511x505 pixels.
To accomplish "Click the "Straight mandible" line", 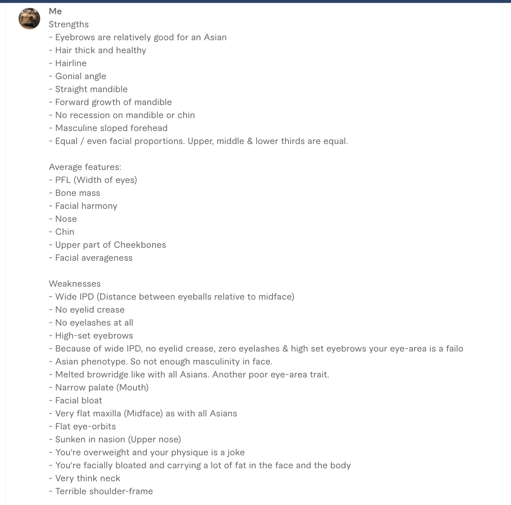I will (x=88, y=89).
